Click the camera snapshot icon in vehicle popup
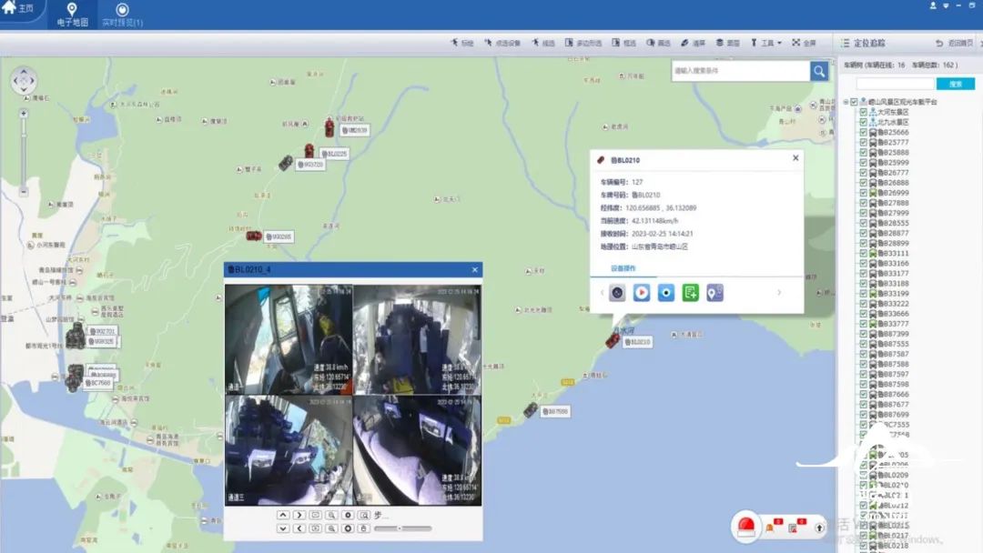This screenshot has height=553, width=983. (666, 293)
